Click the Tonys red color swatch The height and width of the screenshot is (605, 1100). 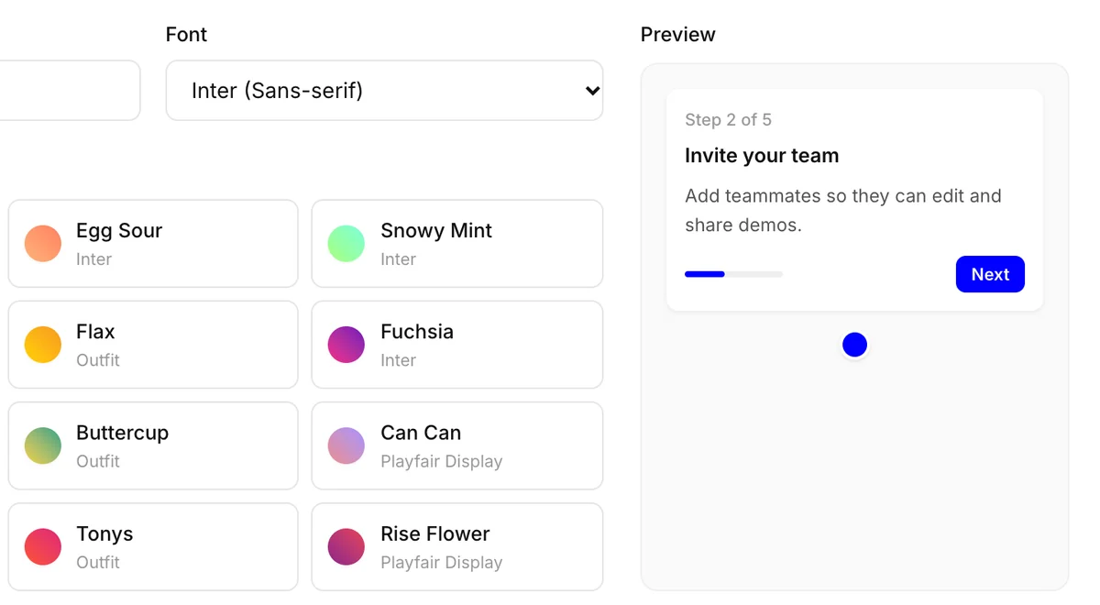pos(43,546)
